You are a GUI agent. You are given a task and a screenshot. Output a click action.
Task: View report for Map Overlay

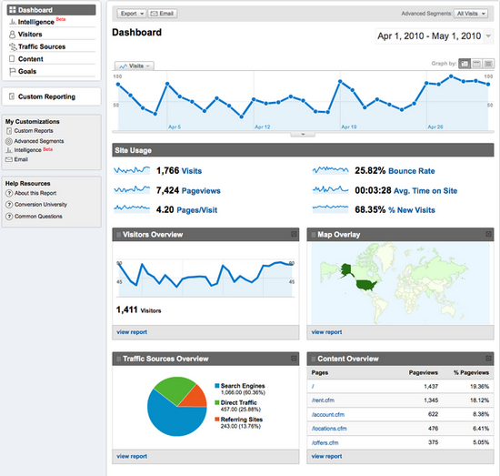[x=326, y=332]
